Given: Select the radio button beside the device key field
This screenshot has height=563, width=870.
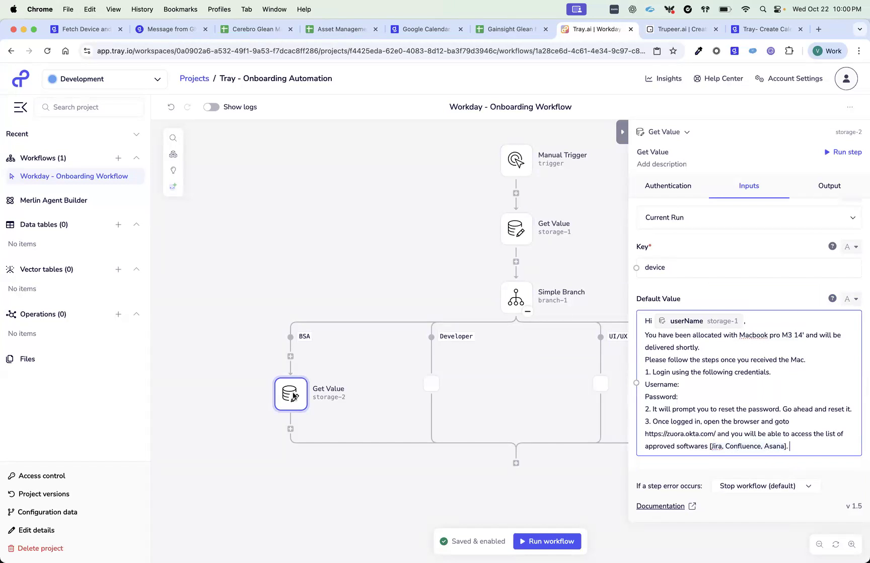Looking at the screenshot, I should click(636, 267).
